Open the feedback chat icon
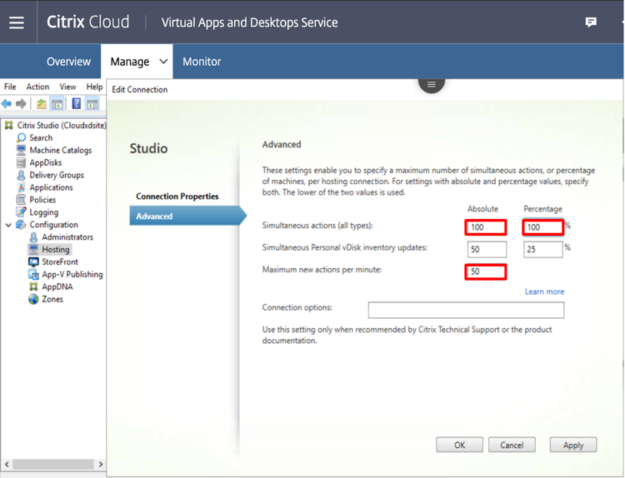Viewport: 625px width, 478px height. click(x=591, y=22)
